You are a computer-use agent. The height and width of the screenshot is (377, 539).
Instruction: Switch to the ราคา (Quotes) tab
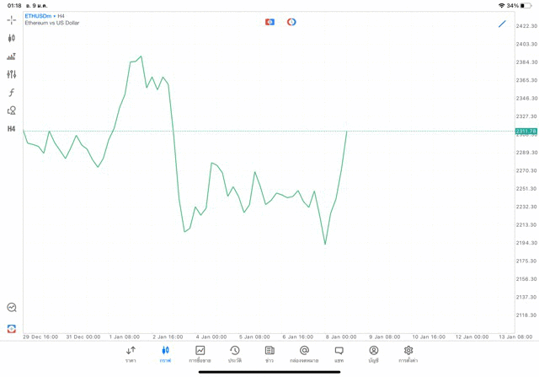point(131,354)
